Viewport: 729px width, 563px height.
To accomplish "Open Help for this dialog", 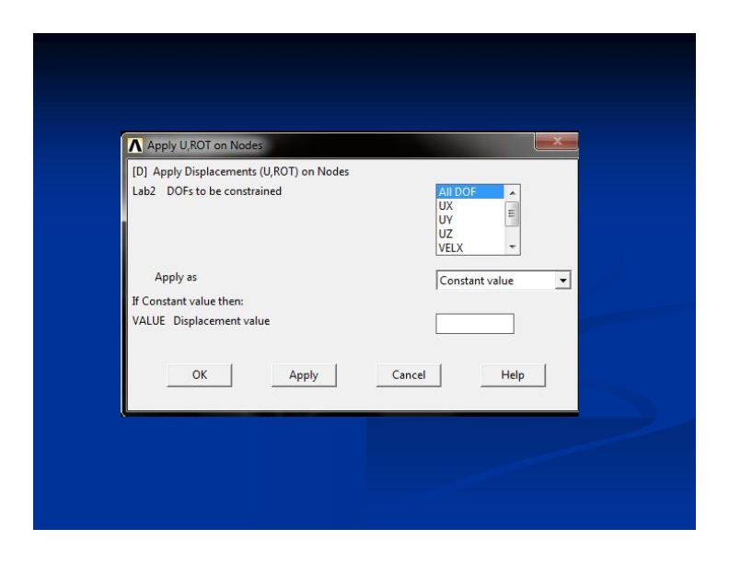I will [x=513, y=375].
